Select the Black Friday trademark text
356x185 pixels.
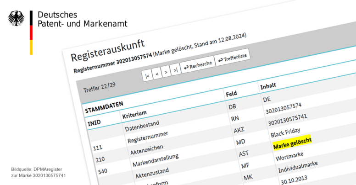(x=285, y=132)
